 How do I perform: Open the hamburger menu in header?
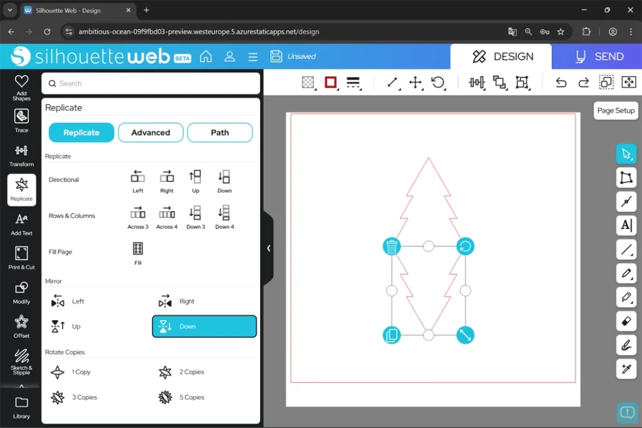click(x=253, y=56)
